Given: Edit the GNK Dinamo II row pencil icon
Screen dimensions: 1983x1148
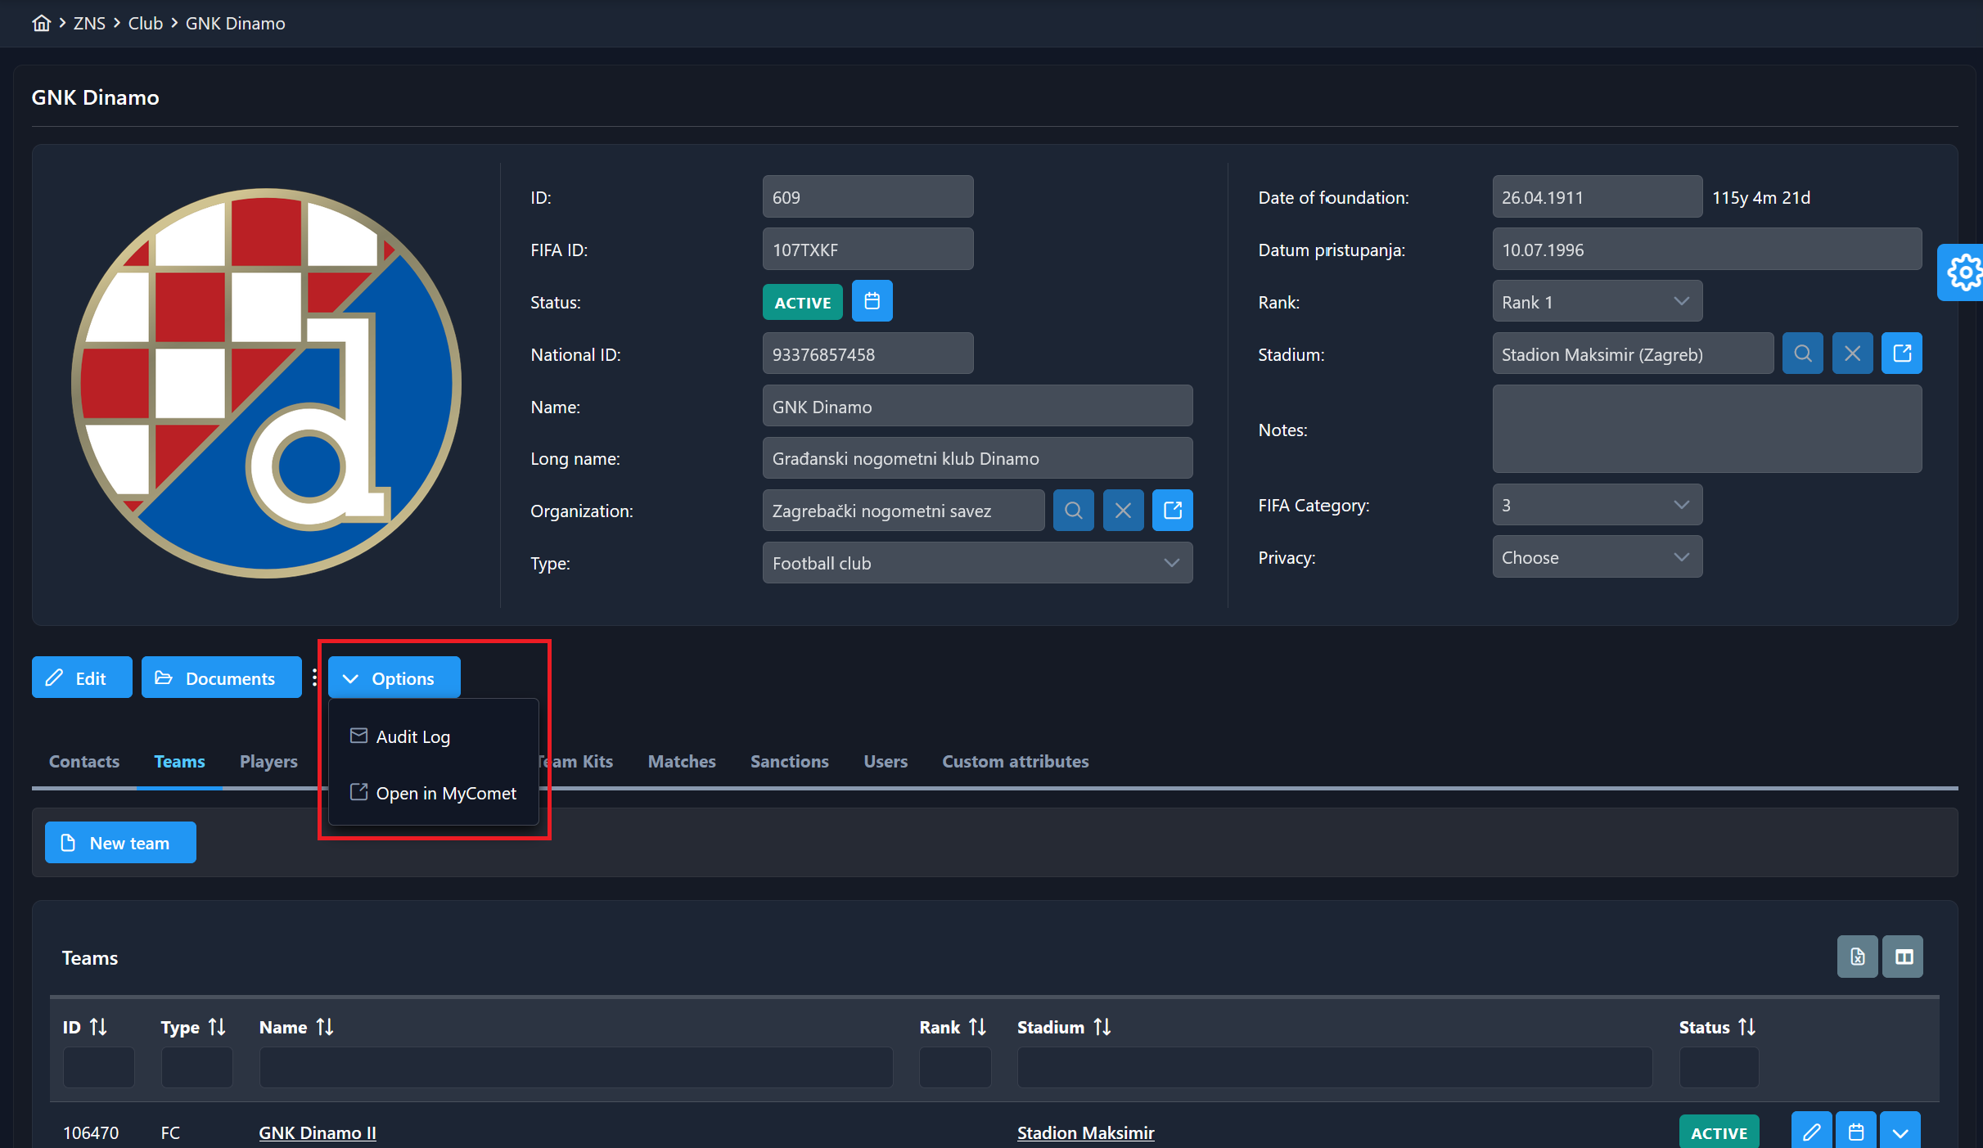Looking at the screenshot, I should tap(1811, 1132).
